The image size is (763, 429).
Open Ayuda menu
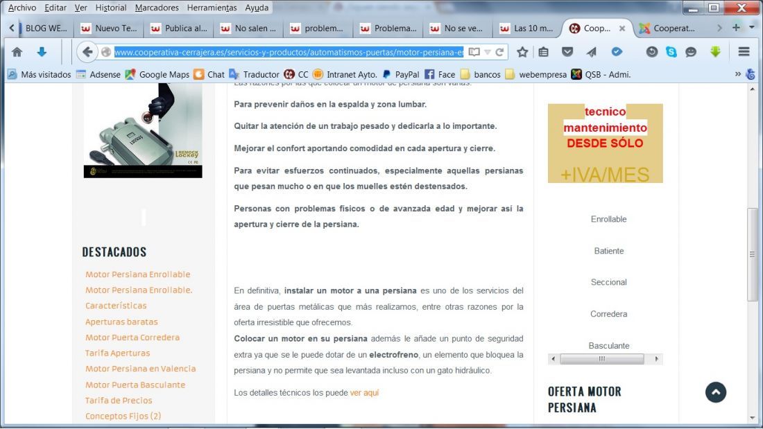[x=257, y=8]
